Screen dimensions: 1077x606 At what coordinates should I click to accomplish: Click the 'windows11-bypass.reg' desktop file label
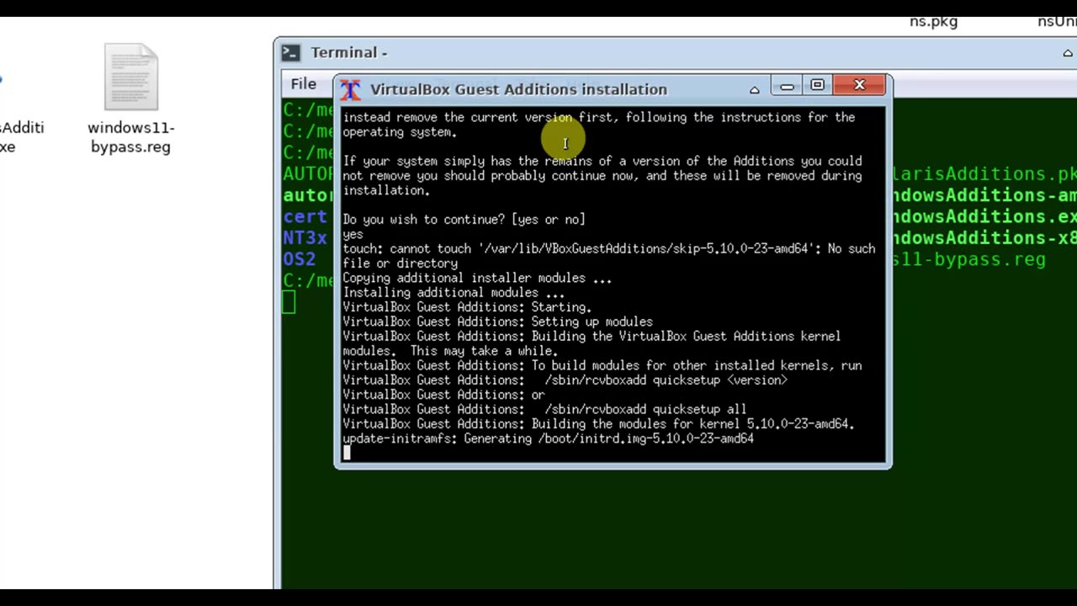[x=130, y=137]
